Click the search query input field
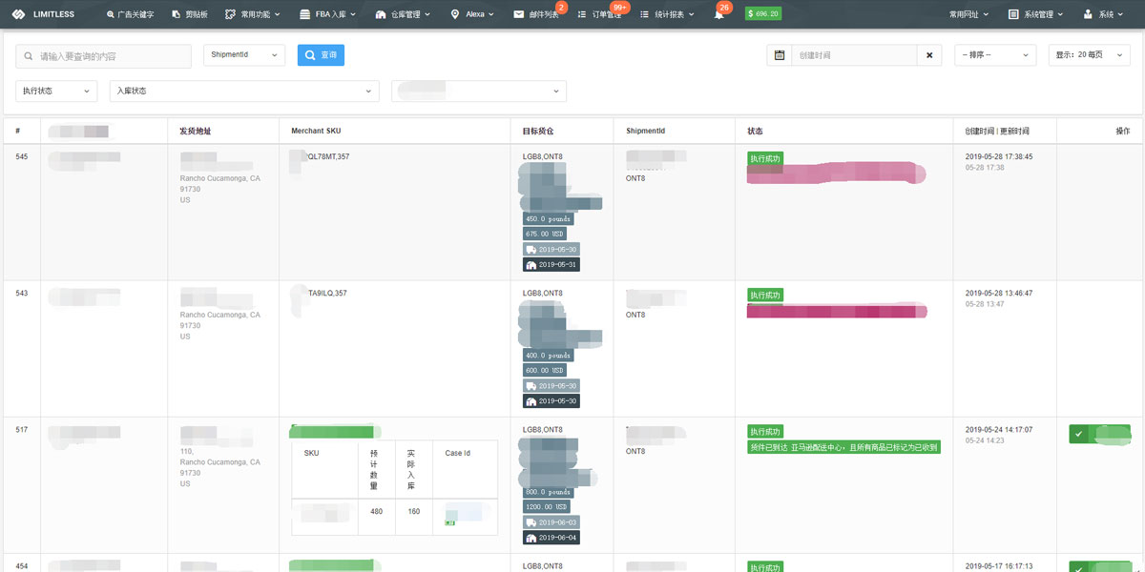The width and height of the screenshot is (1145, 572). pyautogui.click(x=103, y=56)
